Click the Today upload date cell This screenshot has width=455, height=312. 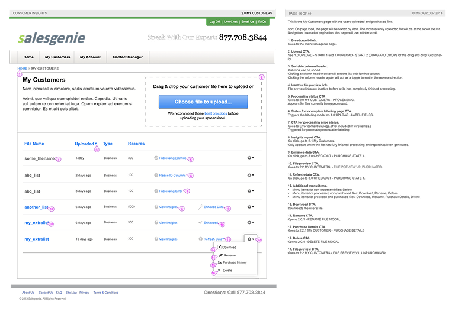click(x=80, y=158)
